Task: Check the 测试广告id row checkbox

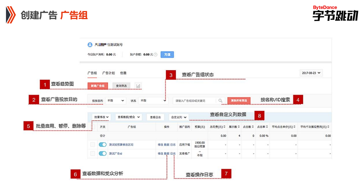Action: 92,154
